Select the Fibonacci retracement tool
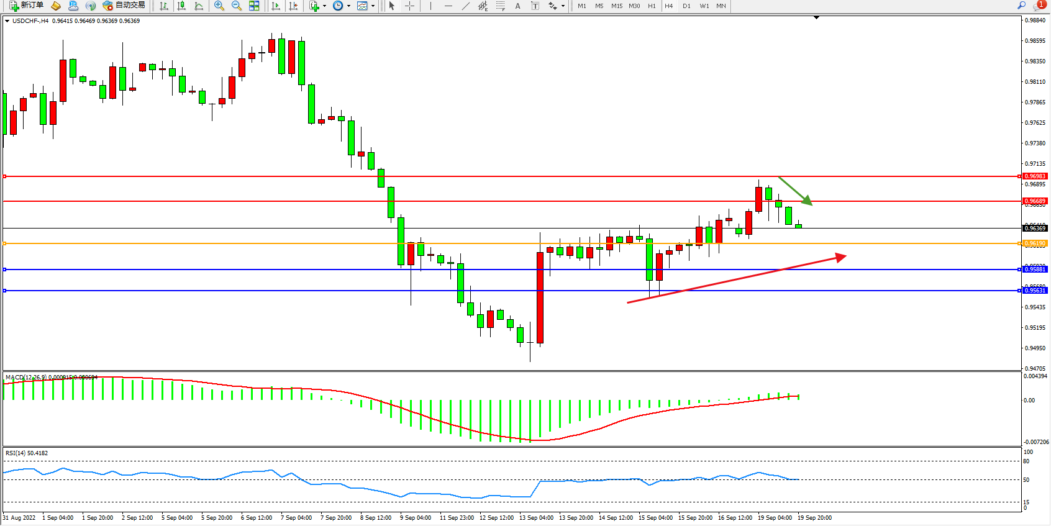1051x526 pixels. pos(500,6)
